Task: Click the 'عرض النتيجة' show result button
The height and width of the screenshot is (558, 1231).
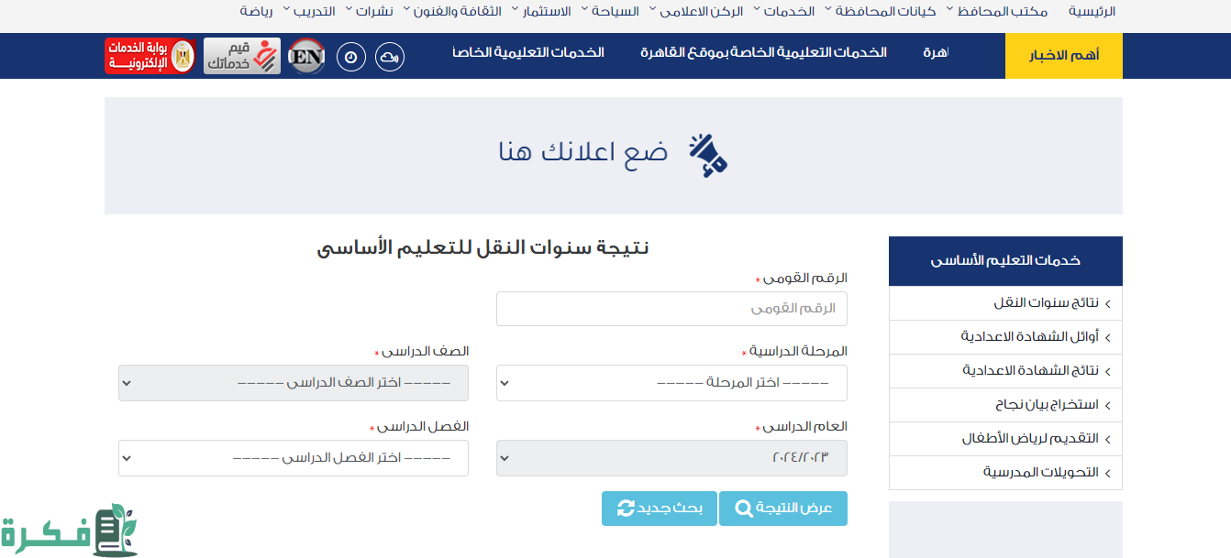Action: point(783,509)
